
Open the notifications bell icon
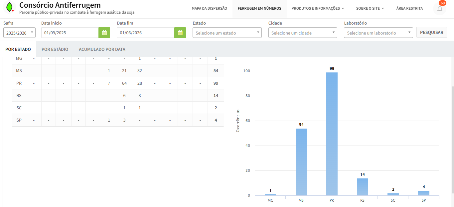[x=439, y=9]
